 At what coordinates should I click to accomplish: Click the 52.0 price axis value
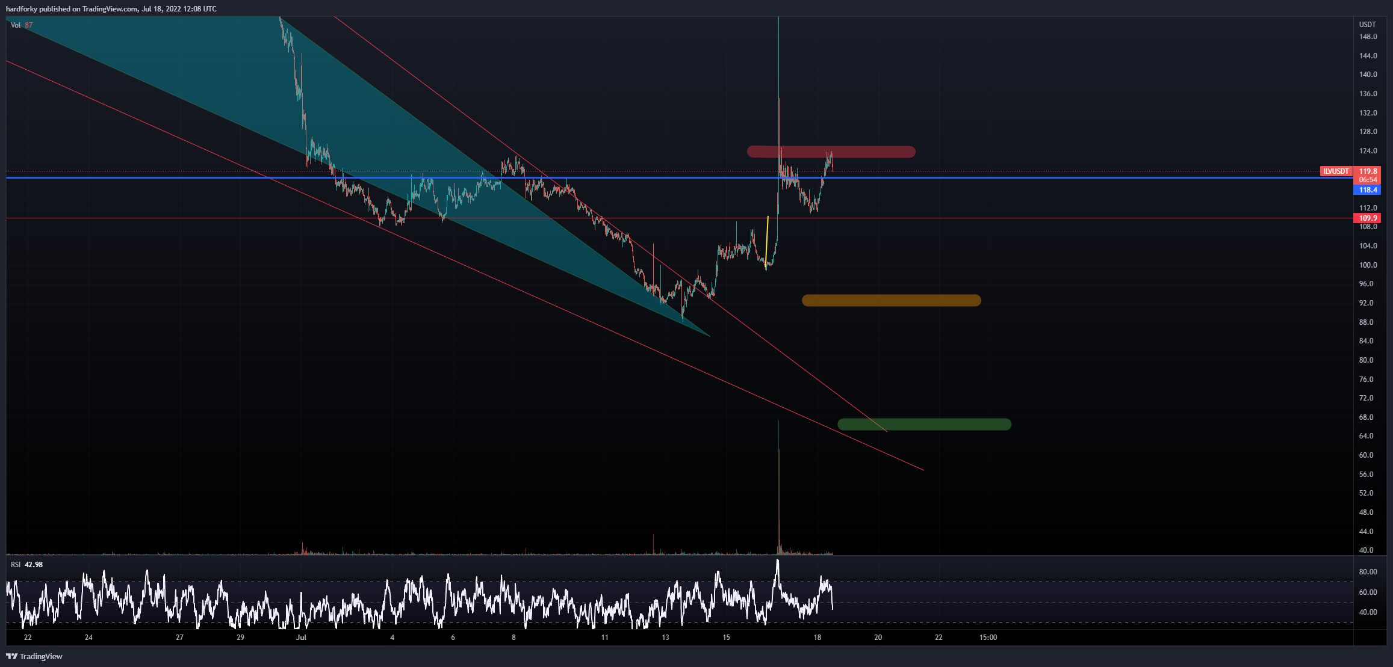(1367, 493)
